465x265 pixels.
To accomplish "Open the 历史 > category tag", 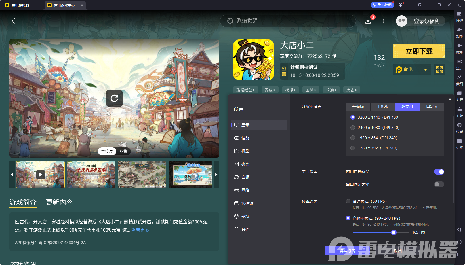I will coord(352,90).
